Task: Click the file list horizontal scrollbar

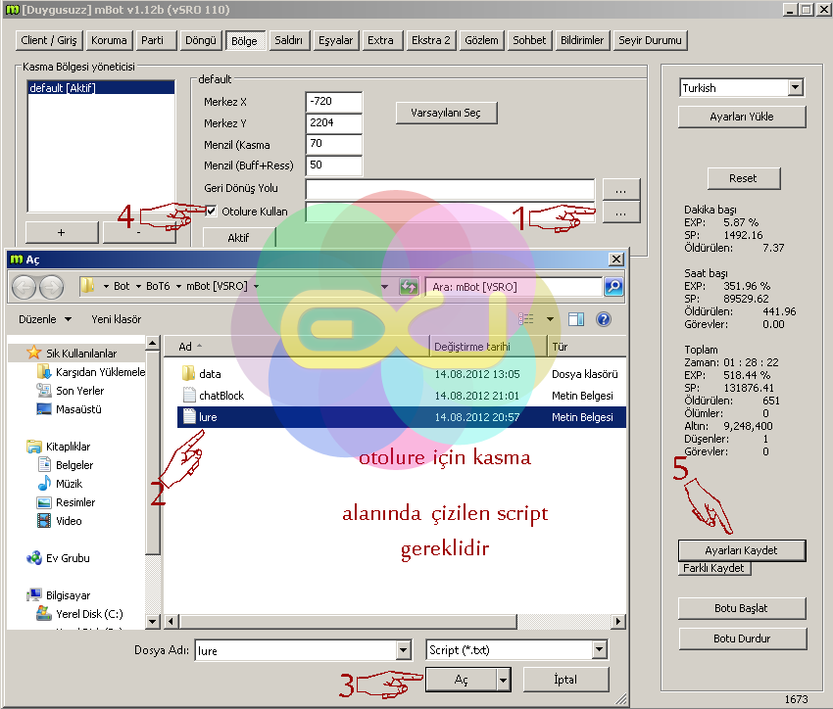Action: tap(348, 621)
